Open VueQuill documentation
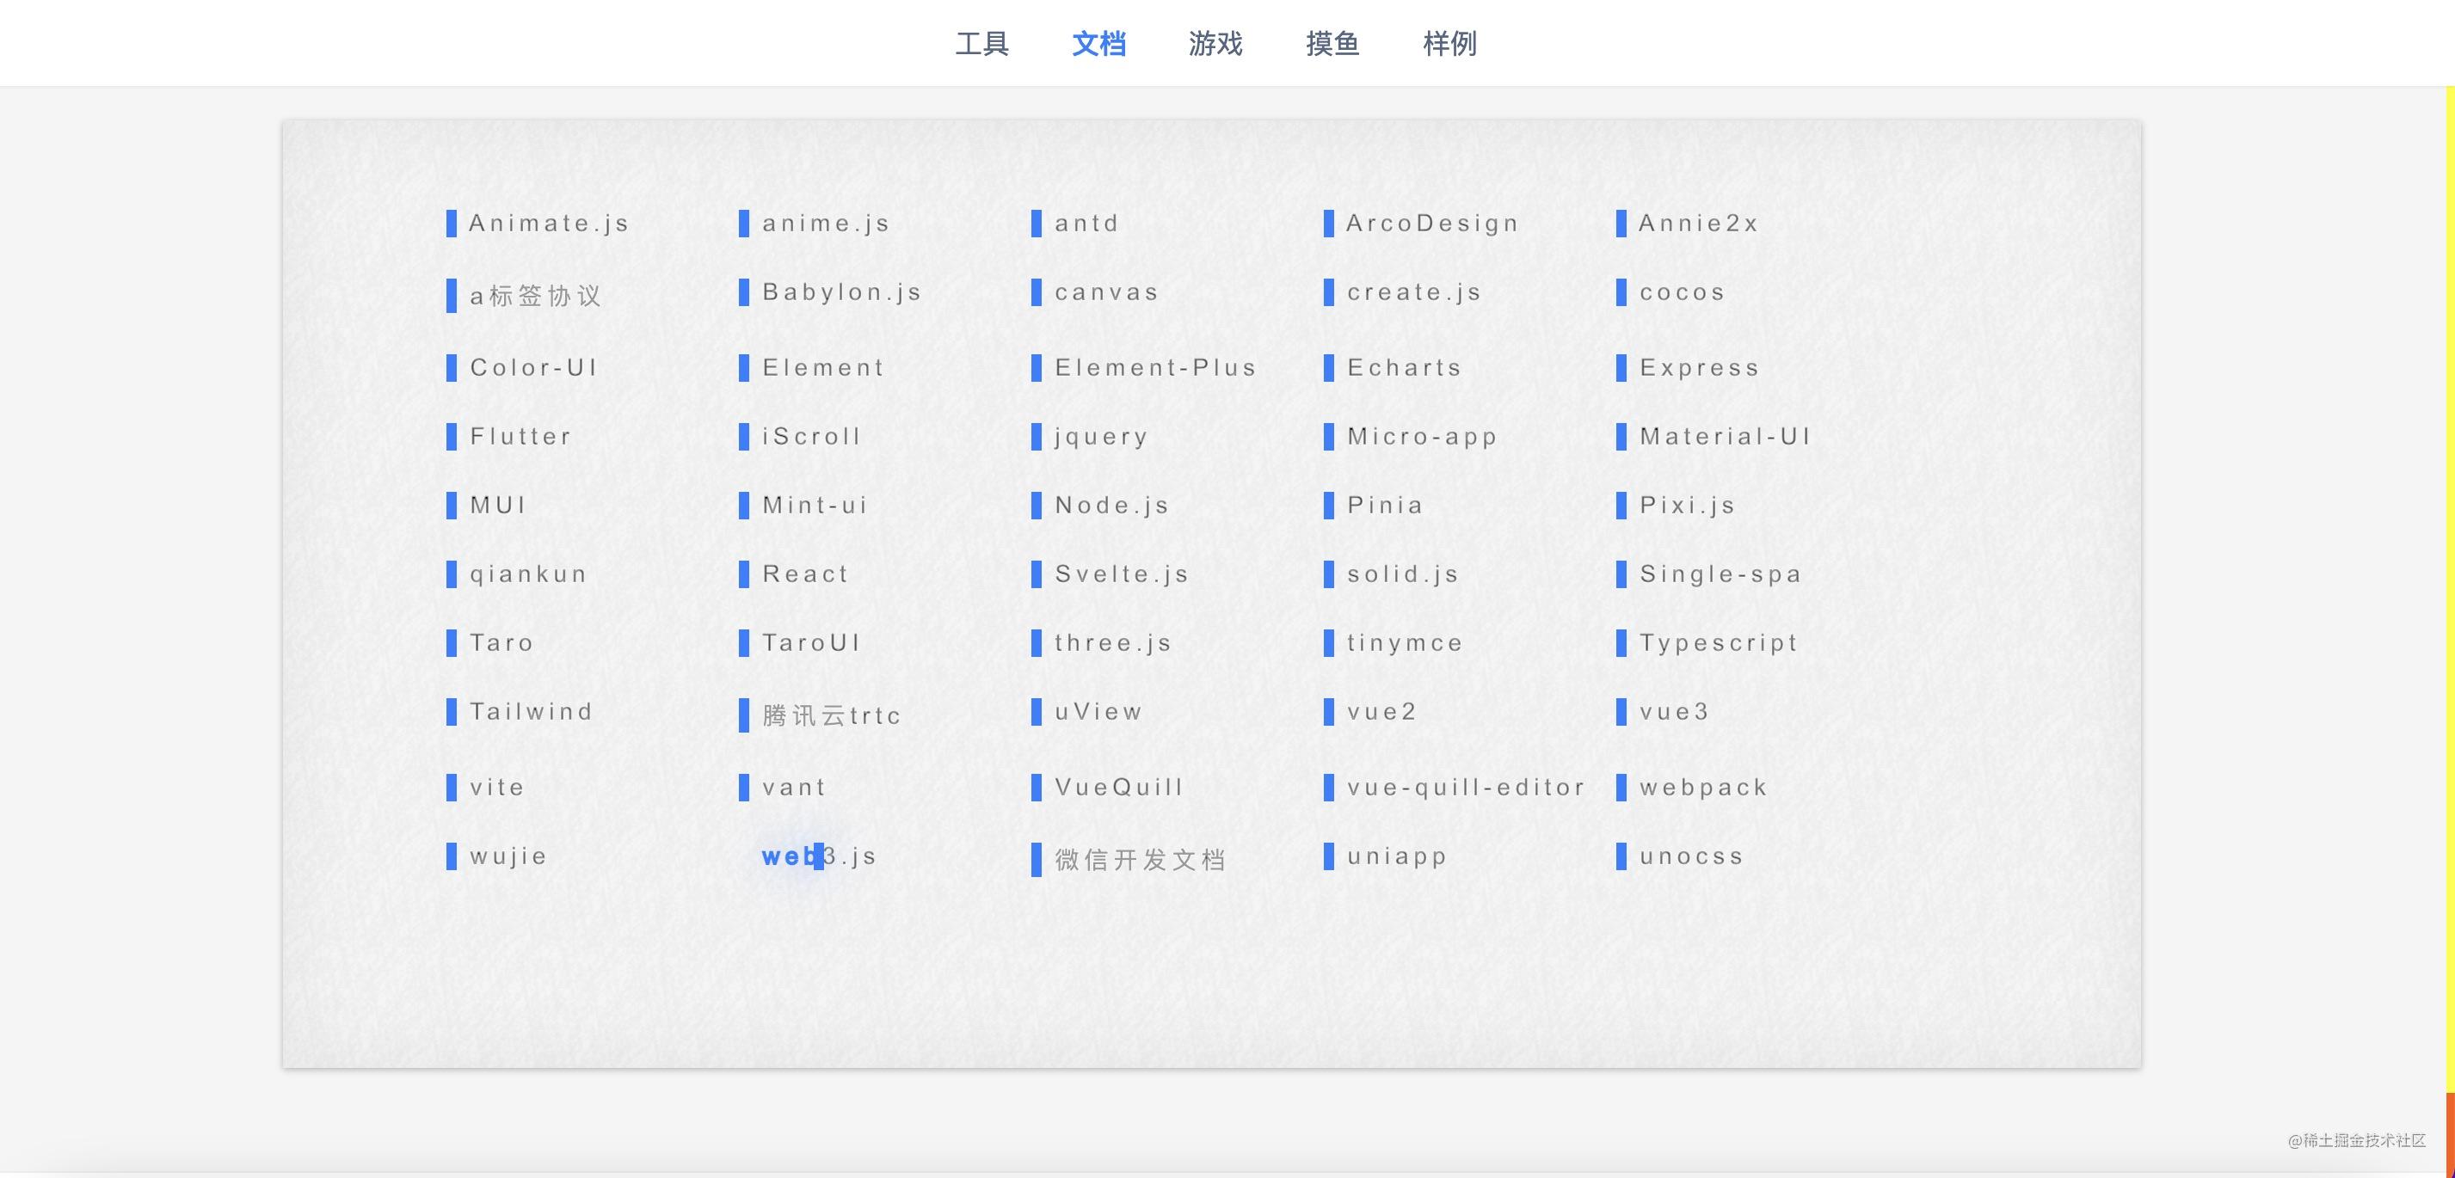2455x1178 pixels. (1119, 788)
